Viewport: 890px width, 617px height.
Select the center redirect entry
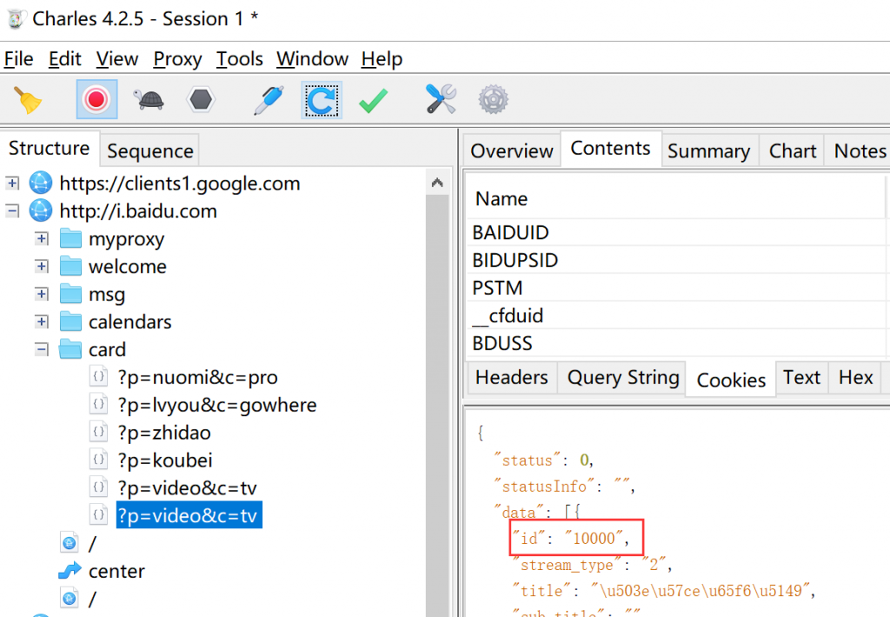[116, 571]
